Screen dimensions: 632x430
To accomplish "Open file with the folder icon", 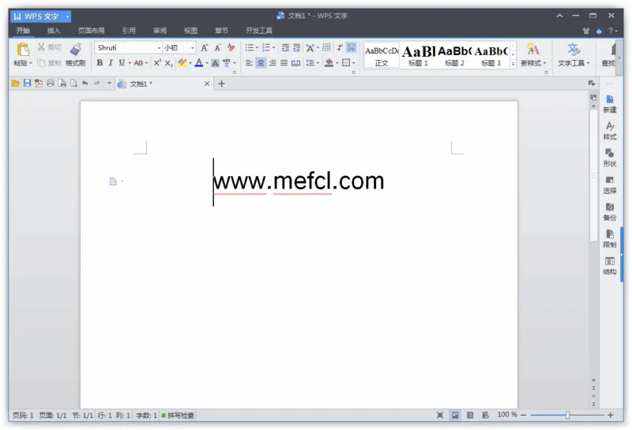I will pyautogui.click(x=15, y=84).
